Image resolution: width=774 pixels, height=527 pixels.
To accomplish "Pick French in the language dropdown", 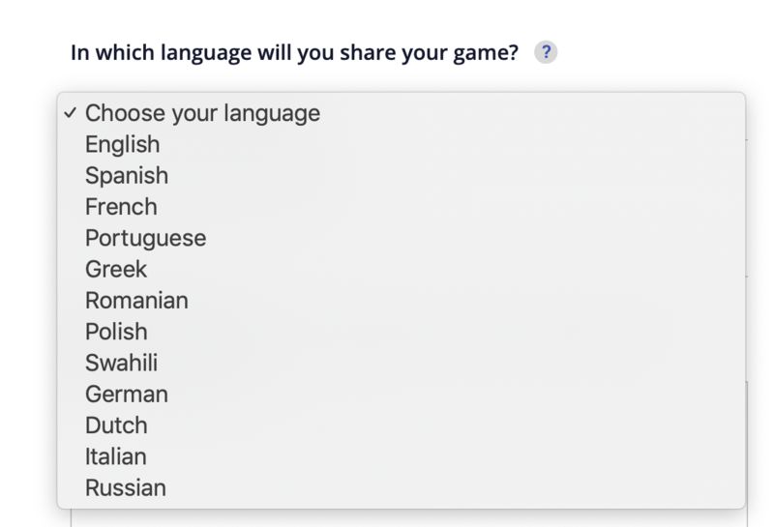I will (x=121, y=207).
